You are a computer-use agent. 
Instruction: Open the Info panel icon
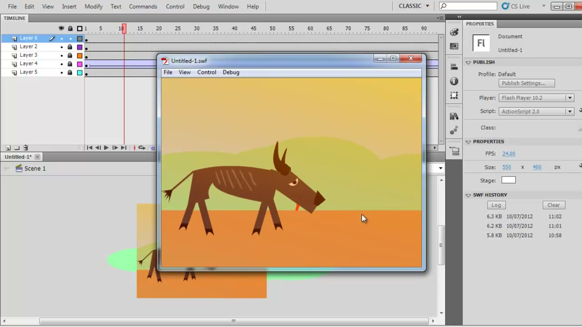(454, 81)
